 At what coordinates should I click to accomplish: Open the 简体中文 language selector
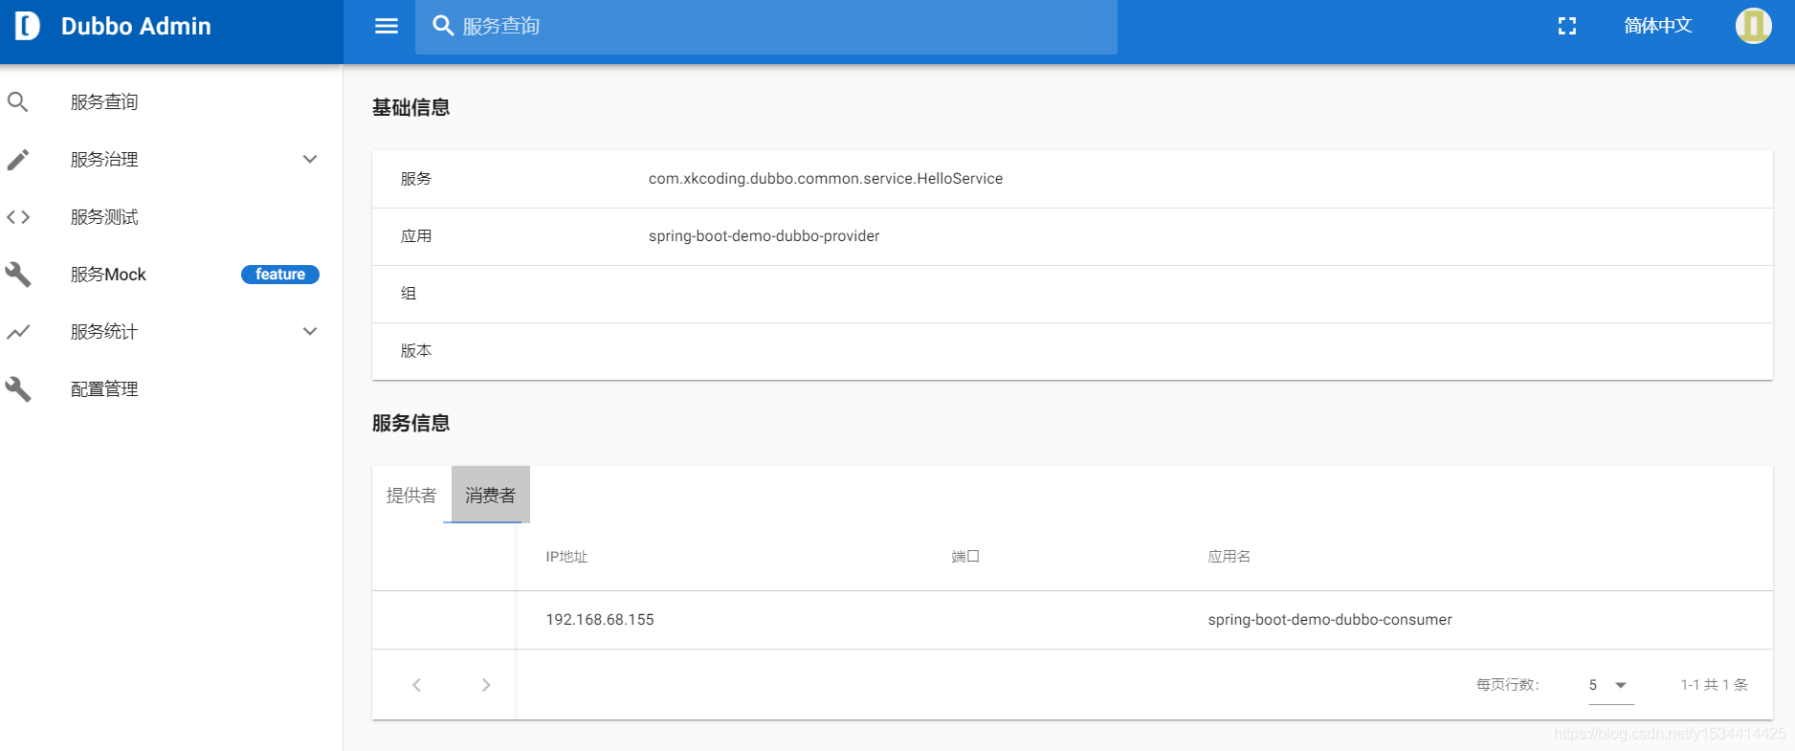pyautogui.click(x=1658, y=26)
